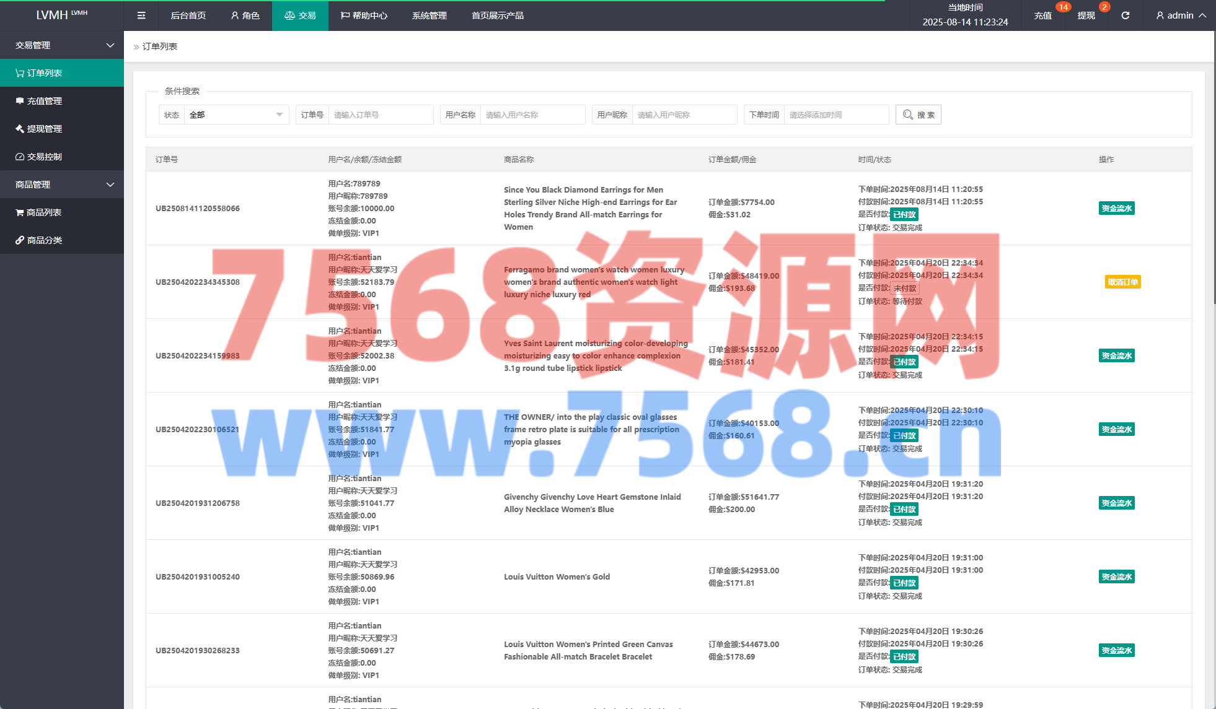Click the 订单号 input field

pyautogui.click(x=380, y=115)
